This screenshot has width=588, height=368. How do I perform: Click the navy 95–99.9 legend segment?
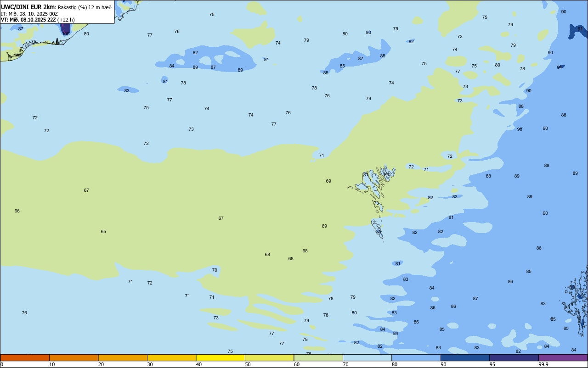(x=514, y=357)
